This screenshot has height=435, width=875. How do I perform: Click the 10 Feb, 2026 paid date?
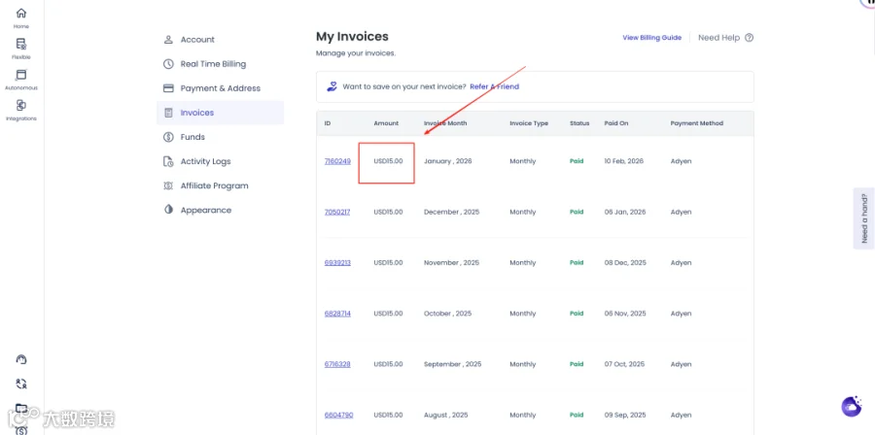coord(624,161)
